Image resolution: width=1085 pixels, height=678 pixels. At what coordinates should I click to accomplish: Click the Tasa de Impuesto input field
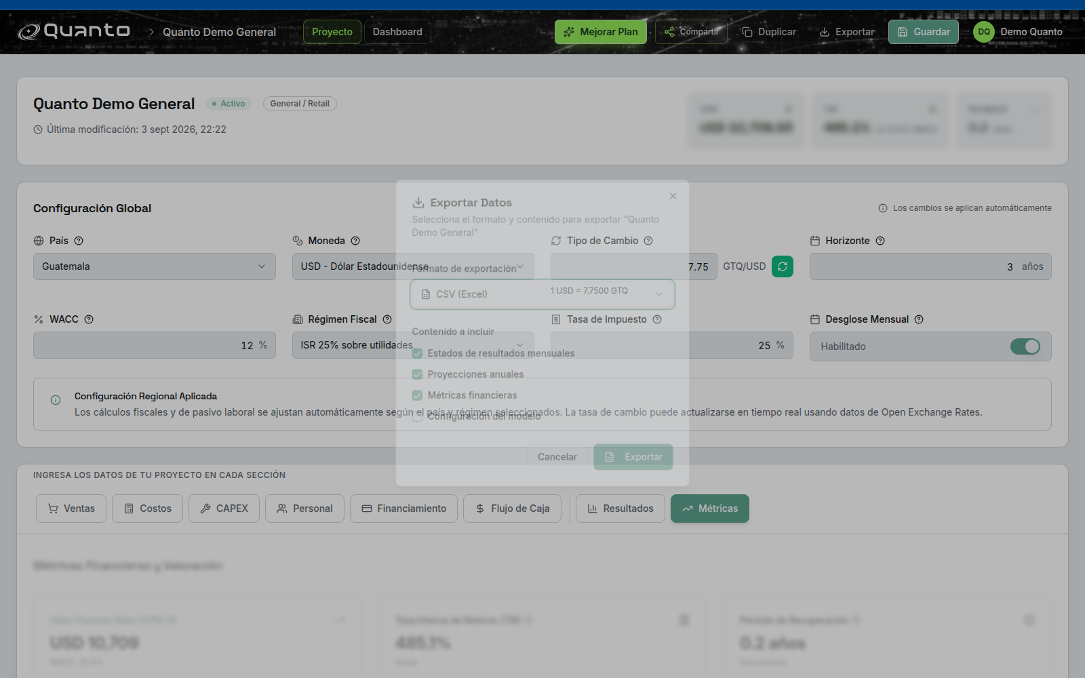click(671, 345)
